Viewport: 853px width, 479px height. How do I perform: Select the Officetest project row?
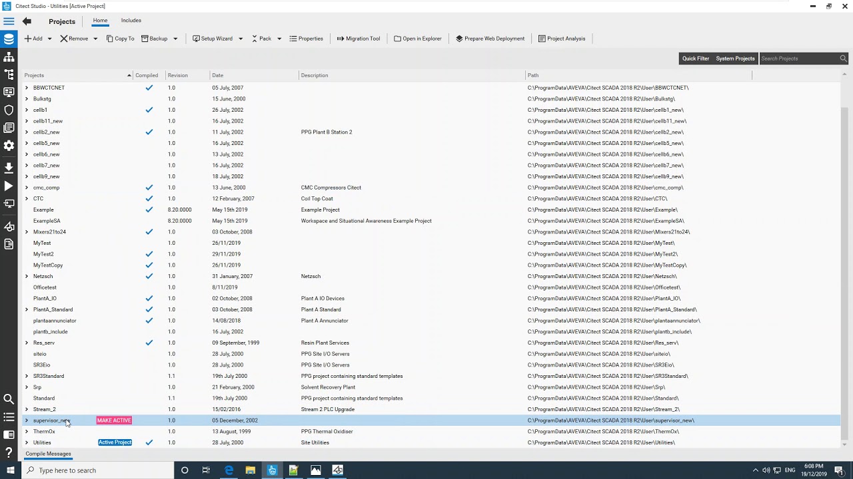[432, 287]
